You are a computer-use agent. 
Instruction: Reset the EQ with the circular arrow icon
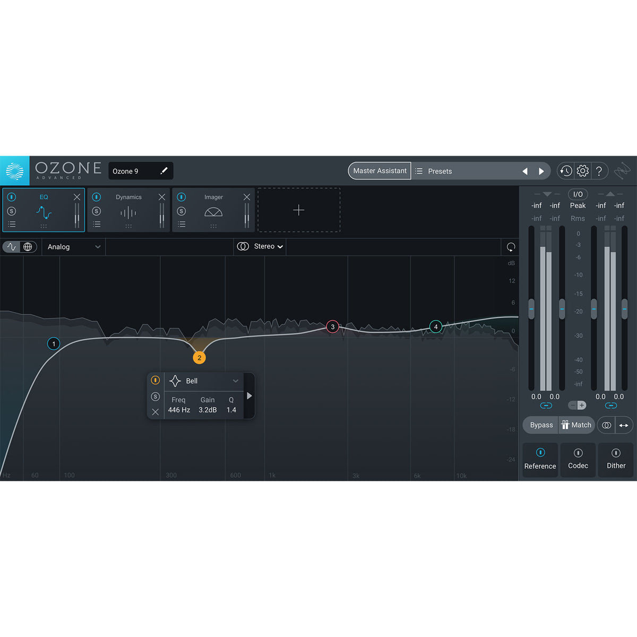pos(511,247)
